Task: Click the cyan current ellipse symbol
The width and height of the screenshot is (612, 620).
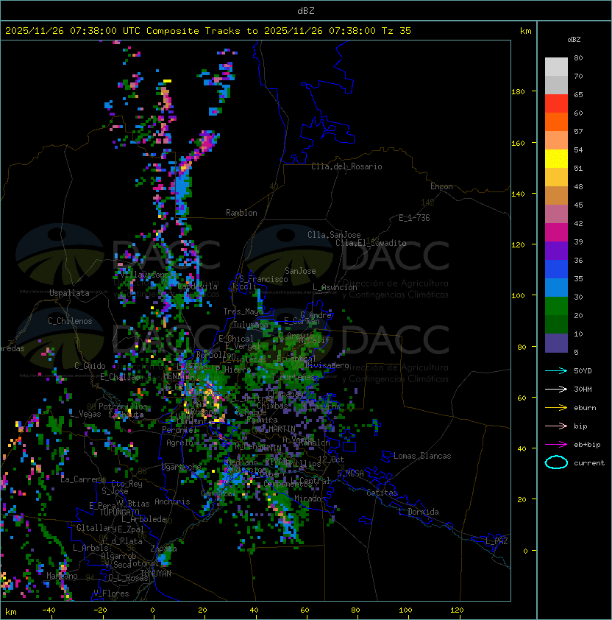Action: [556, 462]
